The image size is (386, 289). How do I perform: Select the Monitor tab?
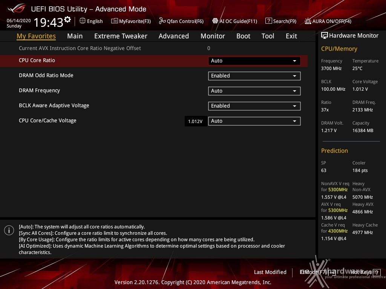pos(213,36)
